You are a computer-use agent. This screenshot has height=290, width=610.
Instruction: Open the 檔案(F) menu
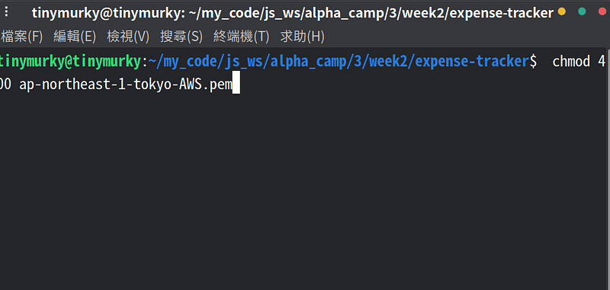(x=21, y=37)
